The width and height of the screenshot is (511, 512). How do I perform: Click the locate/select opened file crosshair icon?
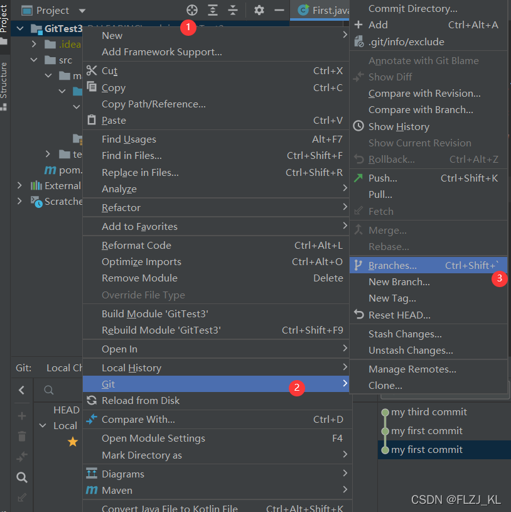click(192, 10)
